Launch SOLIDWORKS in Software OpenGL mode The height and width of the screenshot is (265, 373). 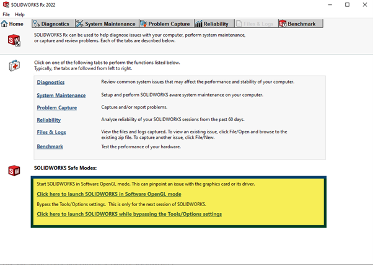(108, 194)
